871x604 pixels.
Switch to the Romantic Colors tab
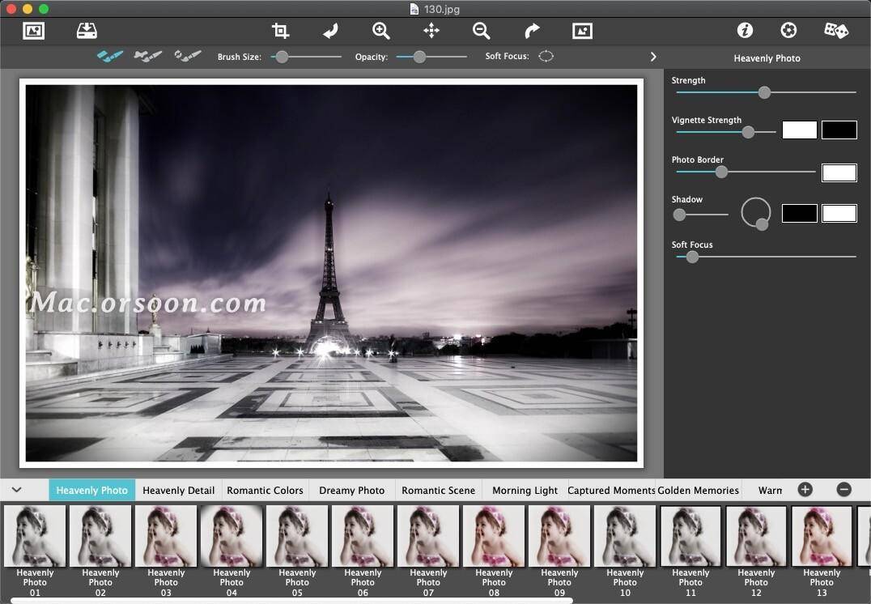(x=265, y=490)
